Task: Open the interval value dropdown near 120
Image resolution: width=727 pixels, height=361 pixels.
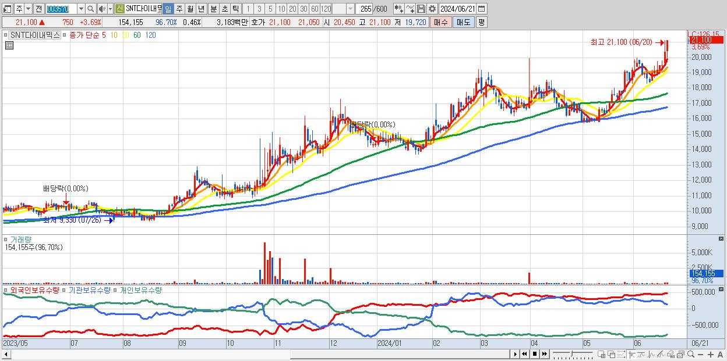Action: (350, 9)
